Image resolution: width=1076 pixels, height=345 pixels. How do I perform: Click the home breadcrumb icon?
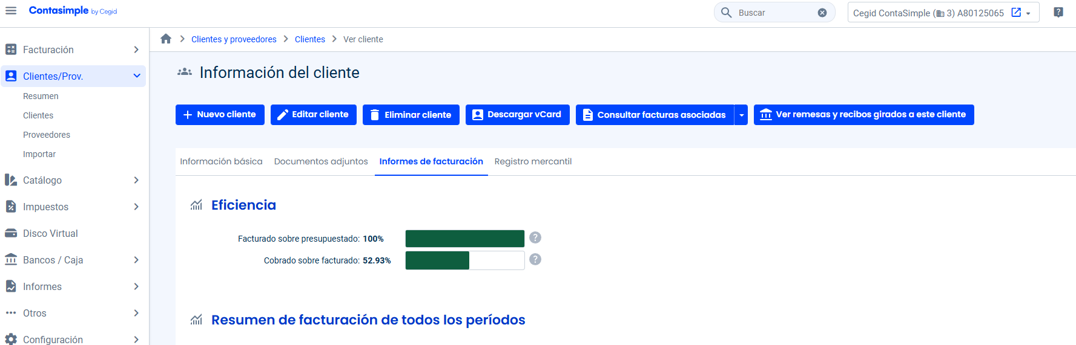pyautogui.click(x=166, y=39)
